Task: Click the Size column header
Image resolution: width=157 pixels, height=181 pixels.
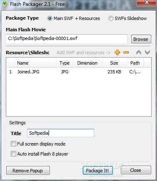Action: (114, 63)
